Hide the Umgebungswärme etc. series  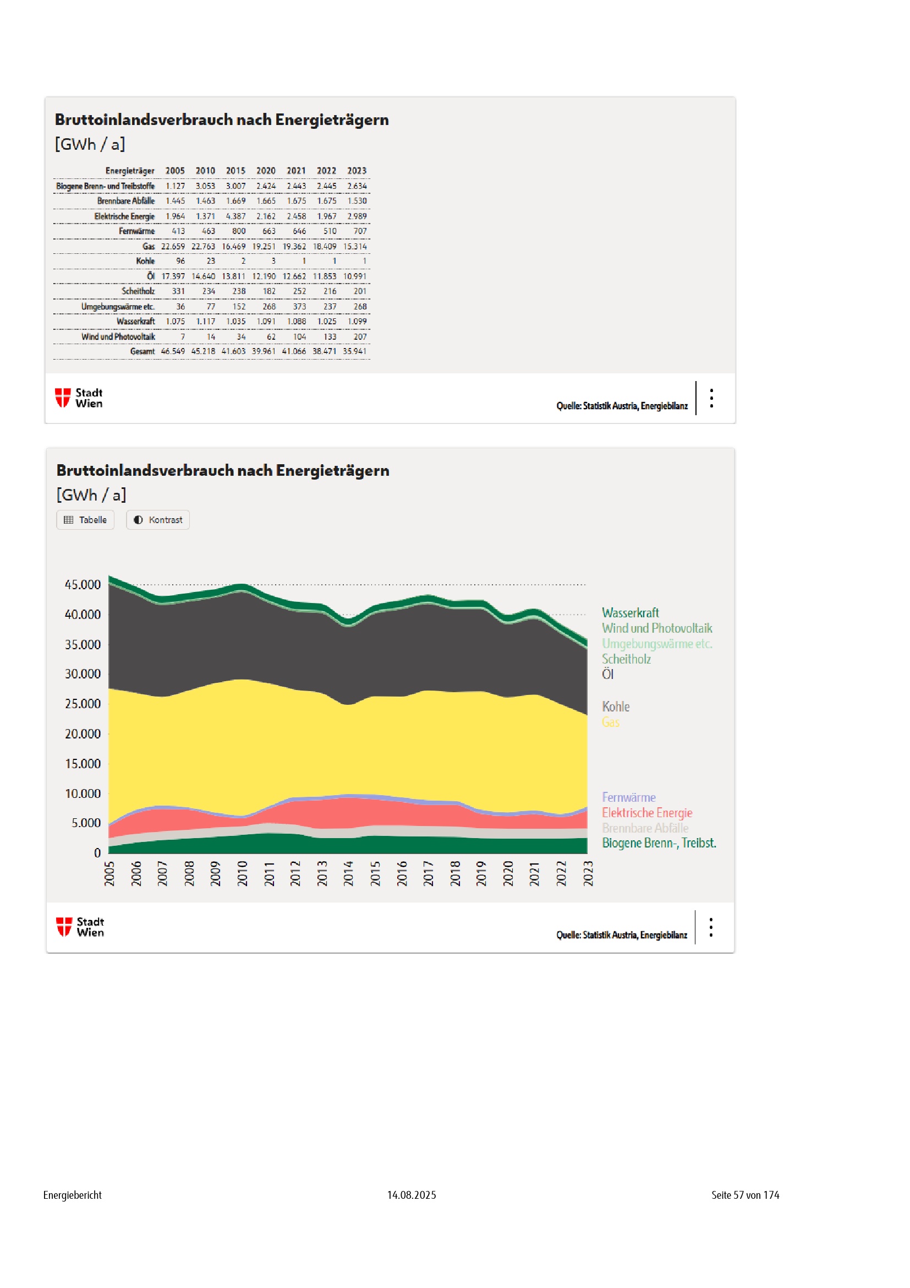point(657,644)
